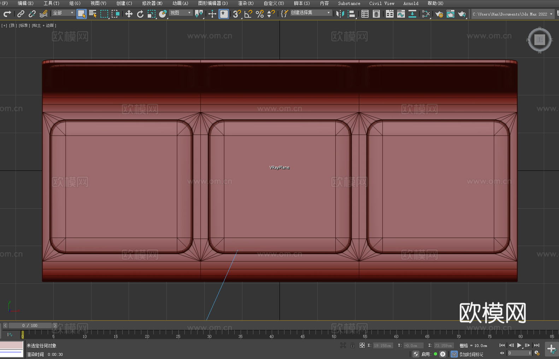Open the Civil View menu

pyautogui.click(x=382, y=3)
